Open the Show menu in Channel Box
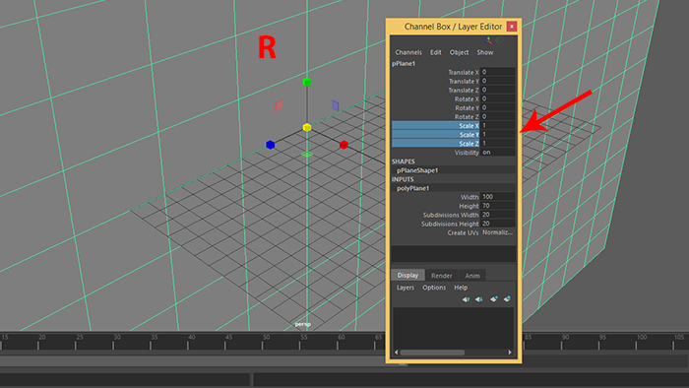The height and width of the screenshot is (388, 689). 485,52
